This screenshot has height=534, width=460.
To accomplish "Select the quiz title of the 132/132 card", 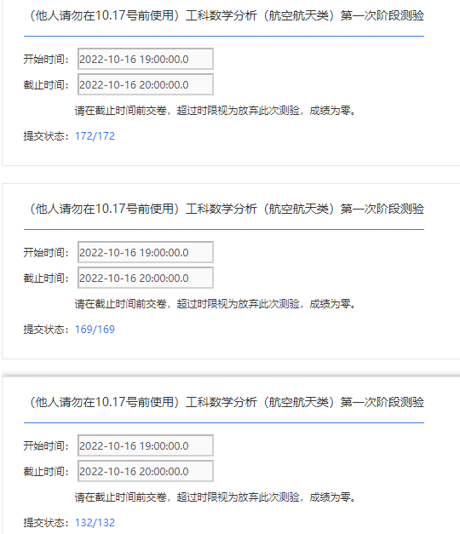I will coord(226,402).
